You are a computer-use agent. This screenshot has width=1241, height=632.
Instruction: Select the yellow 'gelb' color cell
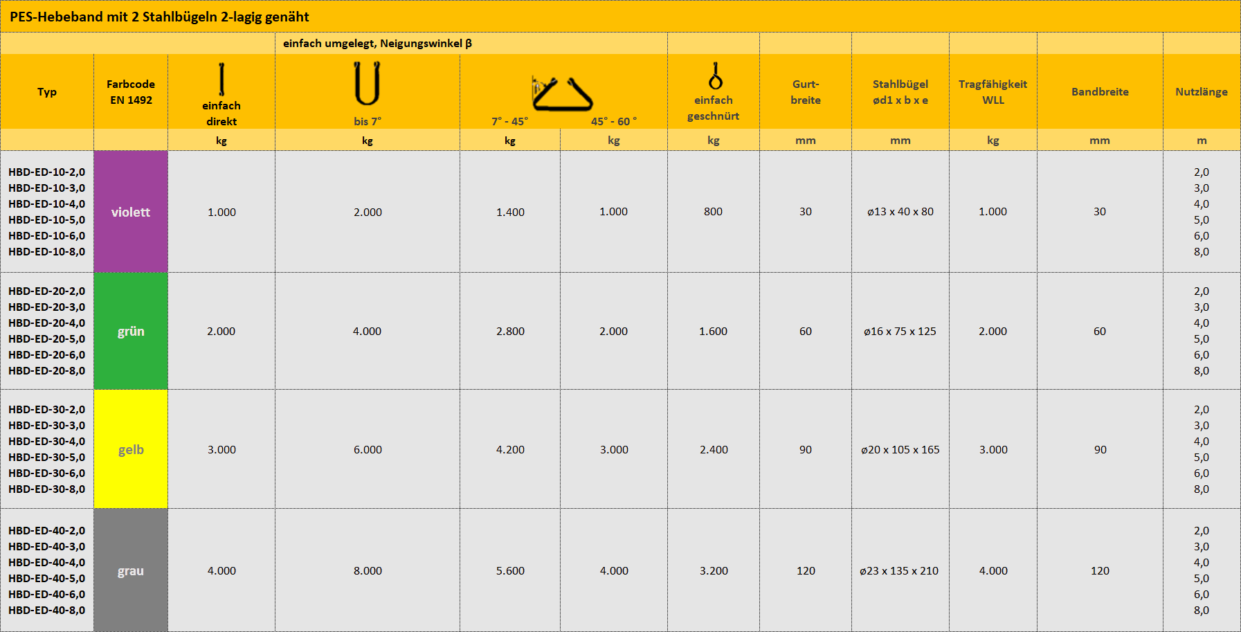(x=131, y=449)
